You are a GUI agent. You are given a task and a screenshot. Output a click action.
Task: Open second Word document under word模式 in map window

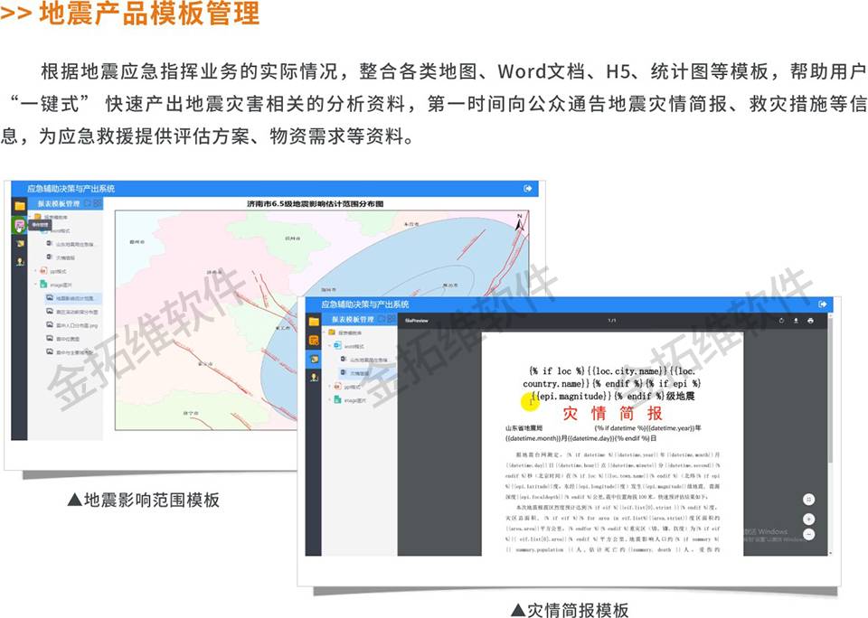pyautogui.click(x=61, y=257)
